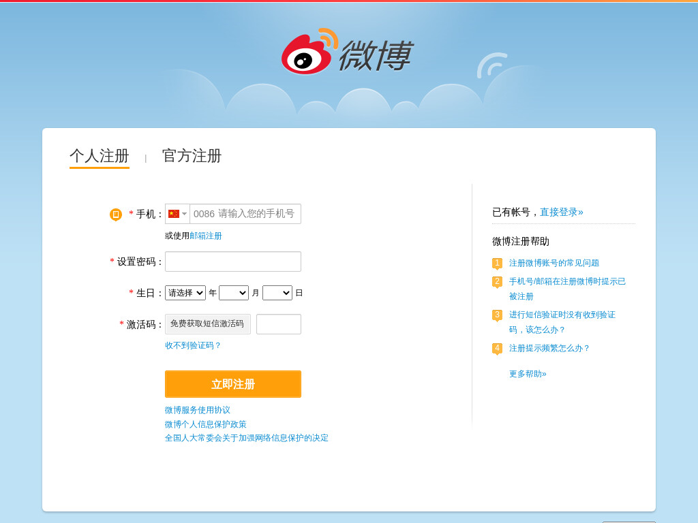Viewport: 698px width, 523px height.
Task: Open 进行短信验证时没有收到验证码 help link
Action: 562,322
